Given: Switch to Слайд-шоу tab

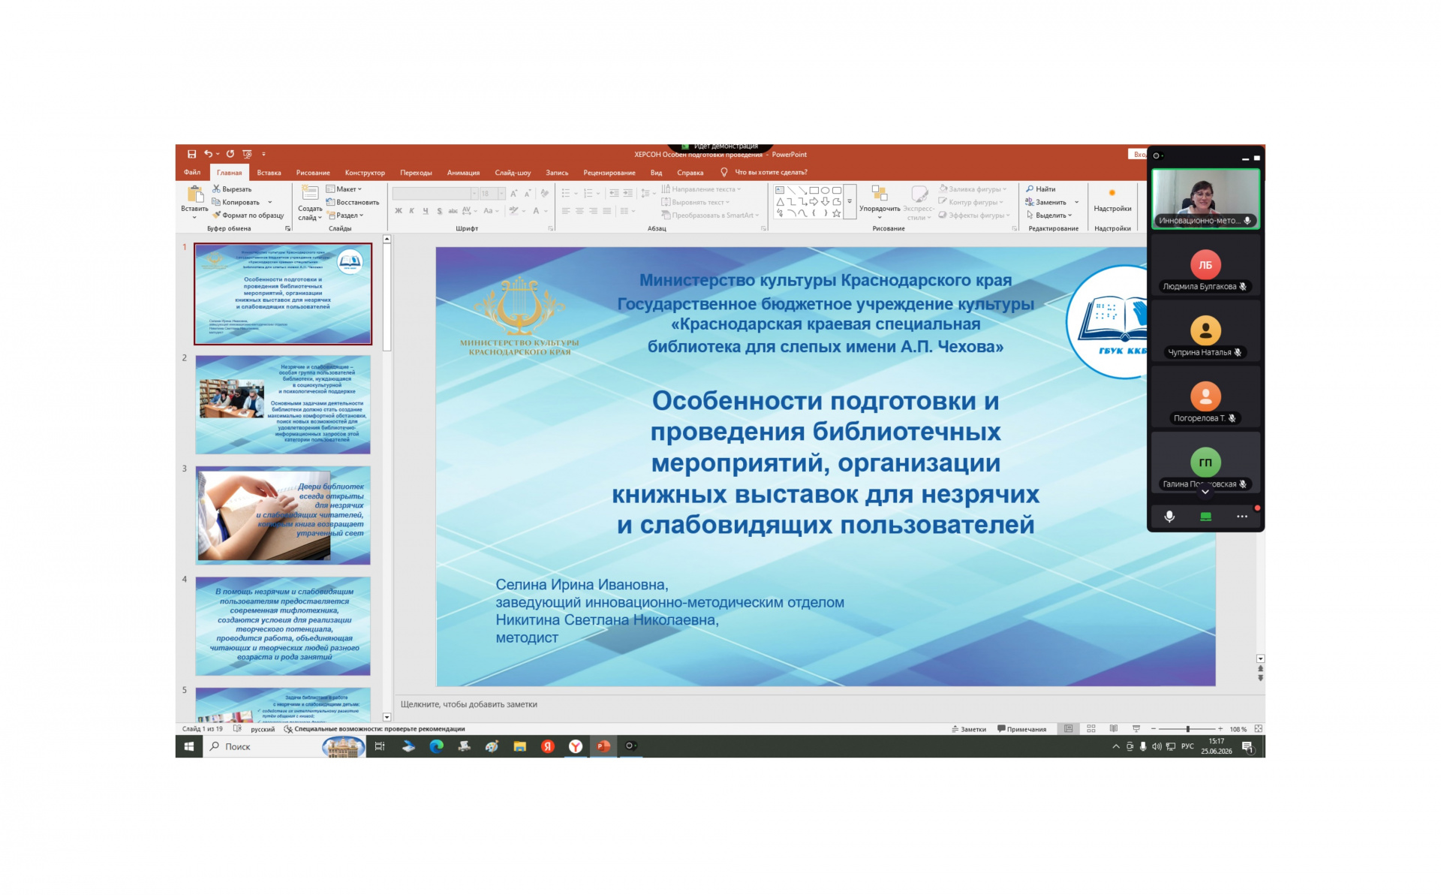Looking at the screenshot, I should click(x=513, y=173).
